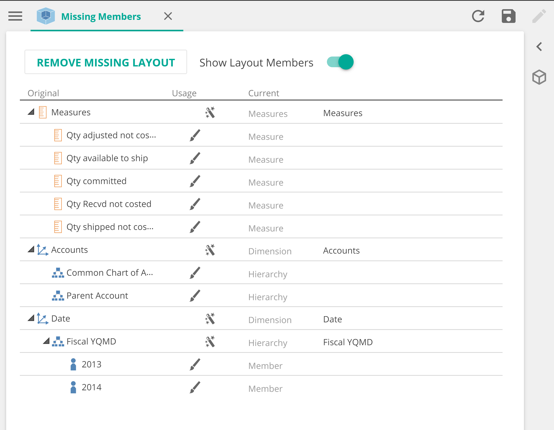Click the brush icon for Qty available to ship
The width and height of the screenshot is (554, 430).
(195, 158)
